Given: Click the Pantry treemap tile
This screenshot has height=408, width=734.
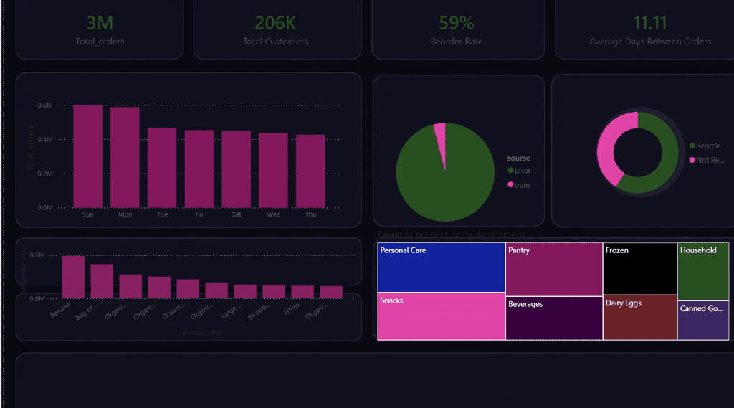Looking at the screenshot, I should pos(554,270).
